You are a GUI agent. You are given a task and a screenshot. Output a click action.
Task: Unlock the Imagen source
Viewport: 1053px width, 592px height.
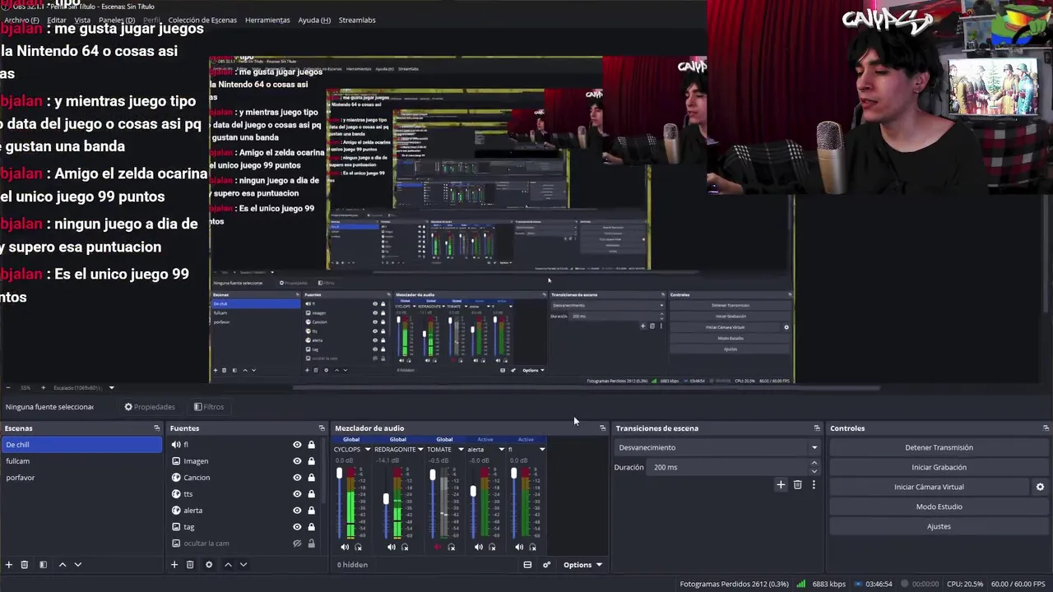pos(311,461)
